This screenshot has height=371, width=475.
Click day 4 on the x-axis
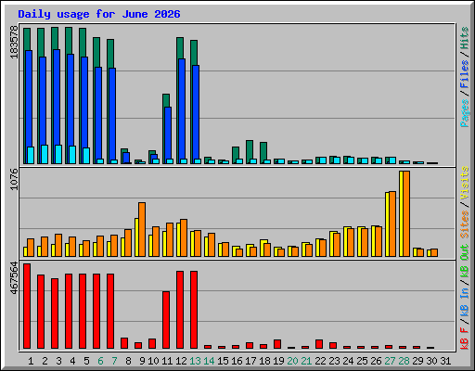[x=72, y=361]
